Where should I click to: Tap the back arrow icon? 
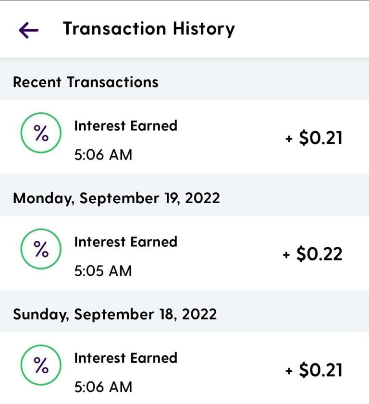point(29,30)
